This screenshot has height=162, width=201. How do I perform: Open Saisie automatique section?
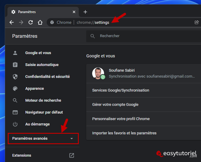[x=42, y=65]
